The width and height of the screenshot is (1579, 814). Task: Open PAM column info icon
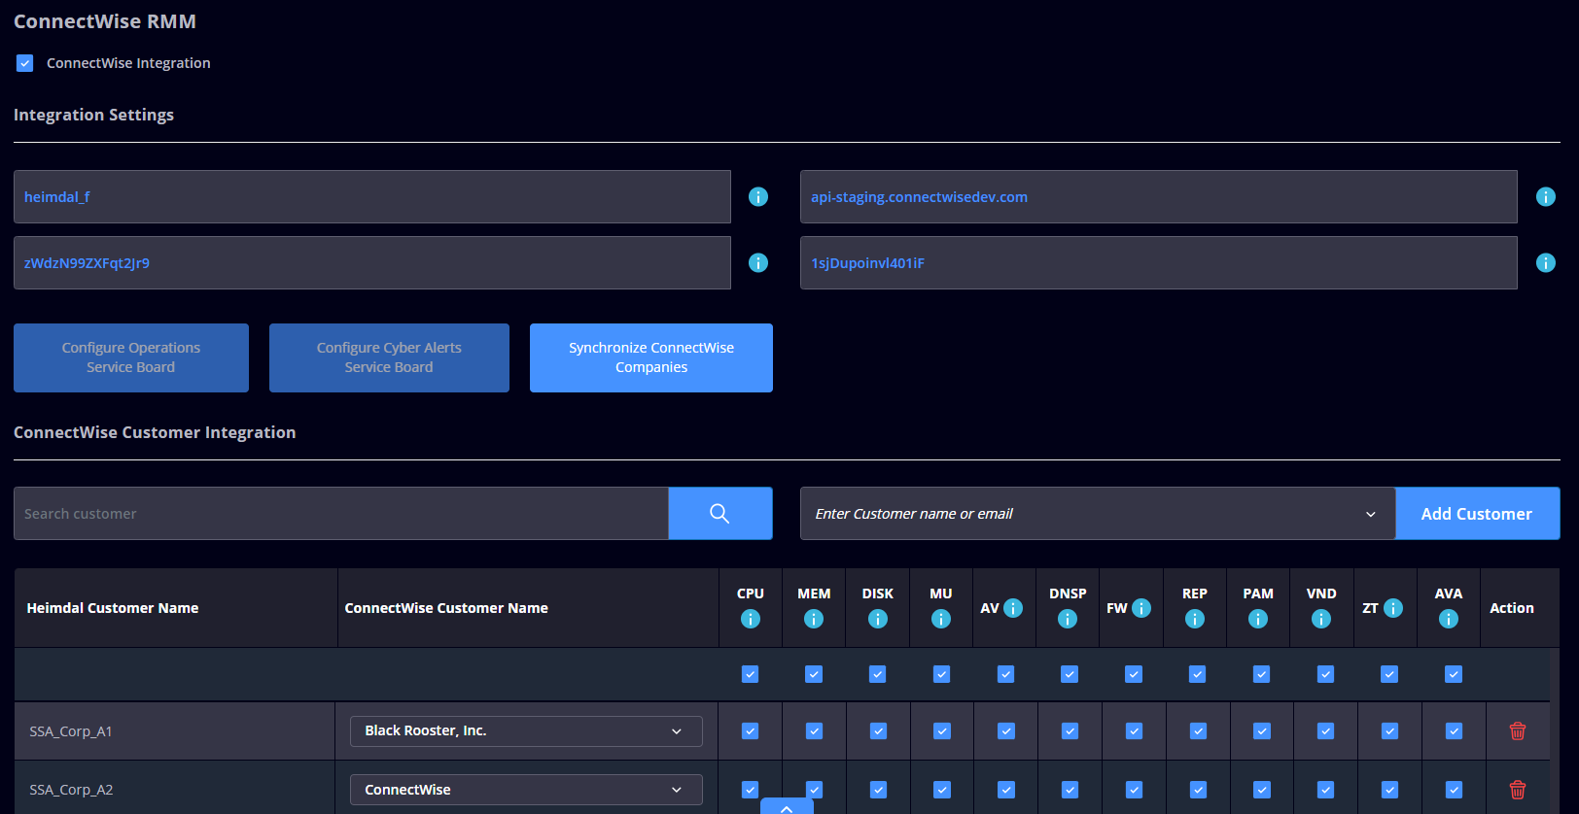[x=1258, y=619]
